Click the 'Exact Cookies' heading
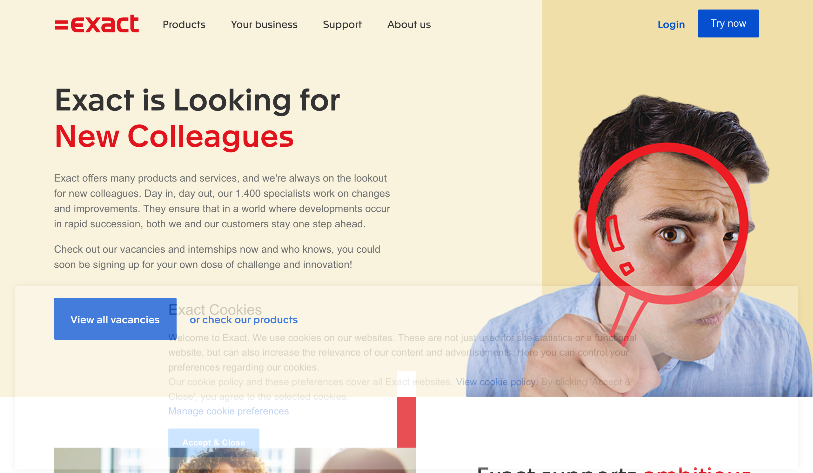The image size is (813, 473). click(215, 310)
